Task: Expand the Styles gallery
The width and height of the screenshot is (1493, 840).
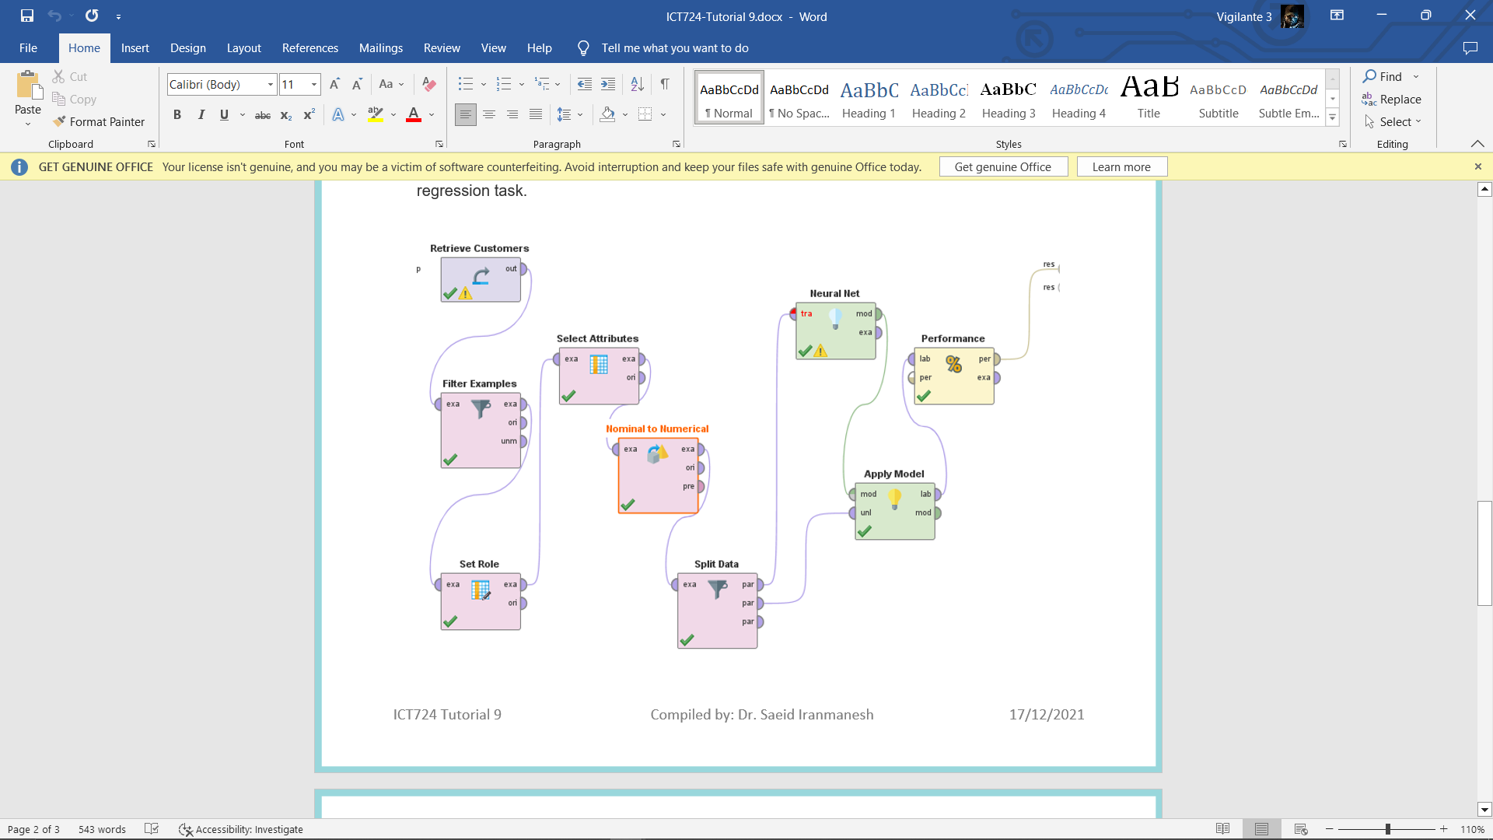Action: [1332, 118]
